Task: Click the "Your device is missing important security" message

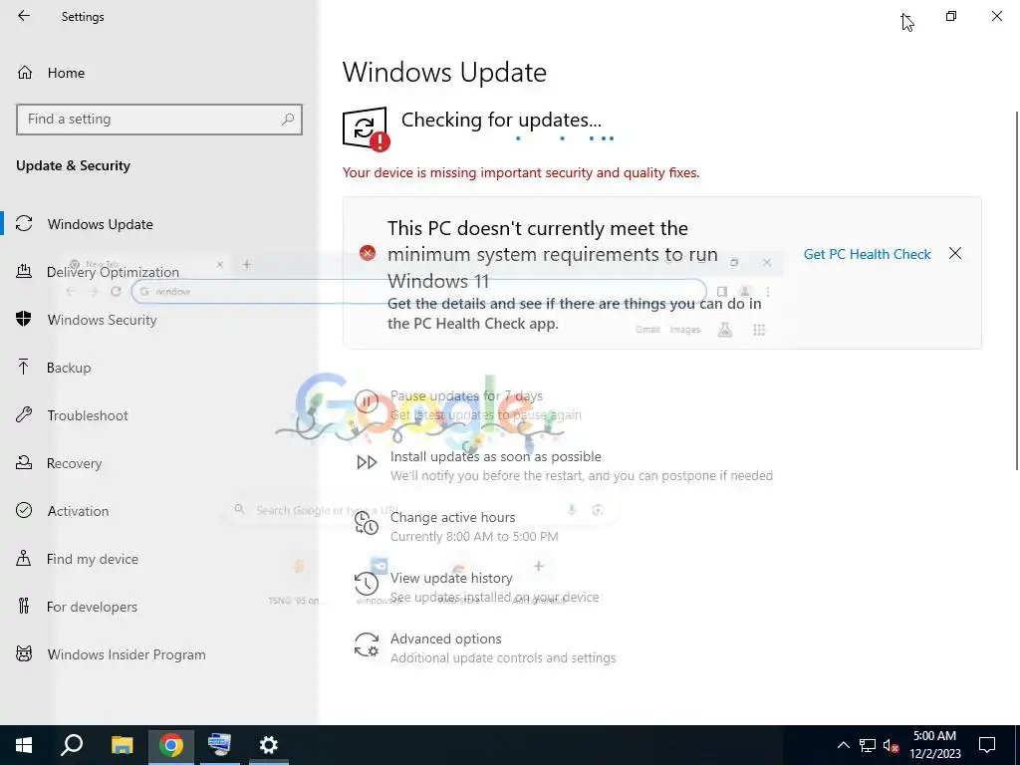Action: pos(521,173)
